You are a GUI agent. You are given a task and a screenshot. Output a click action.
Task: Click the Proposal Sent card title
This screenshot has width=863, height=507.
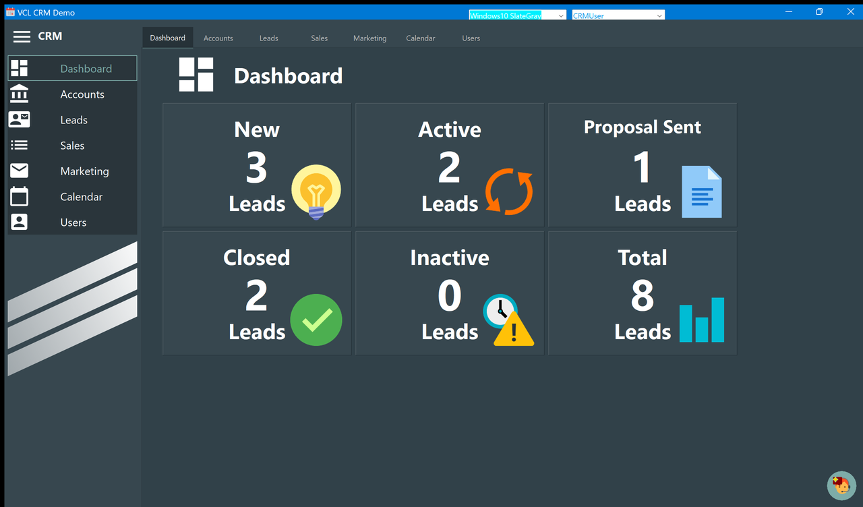pyautogui.click(x=643, y=127)
